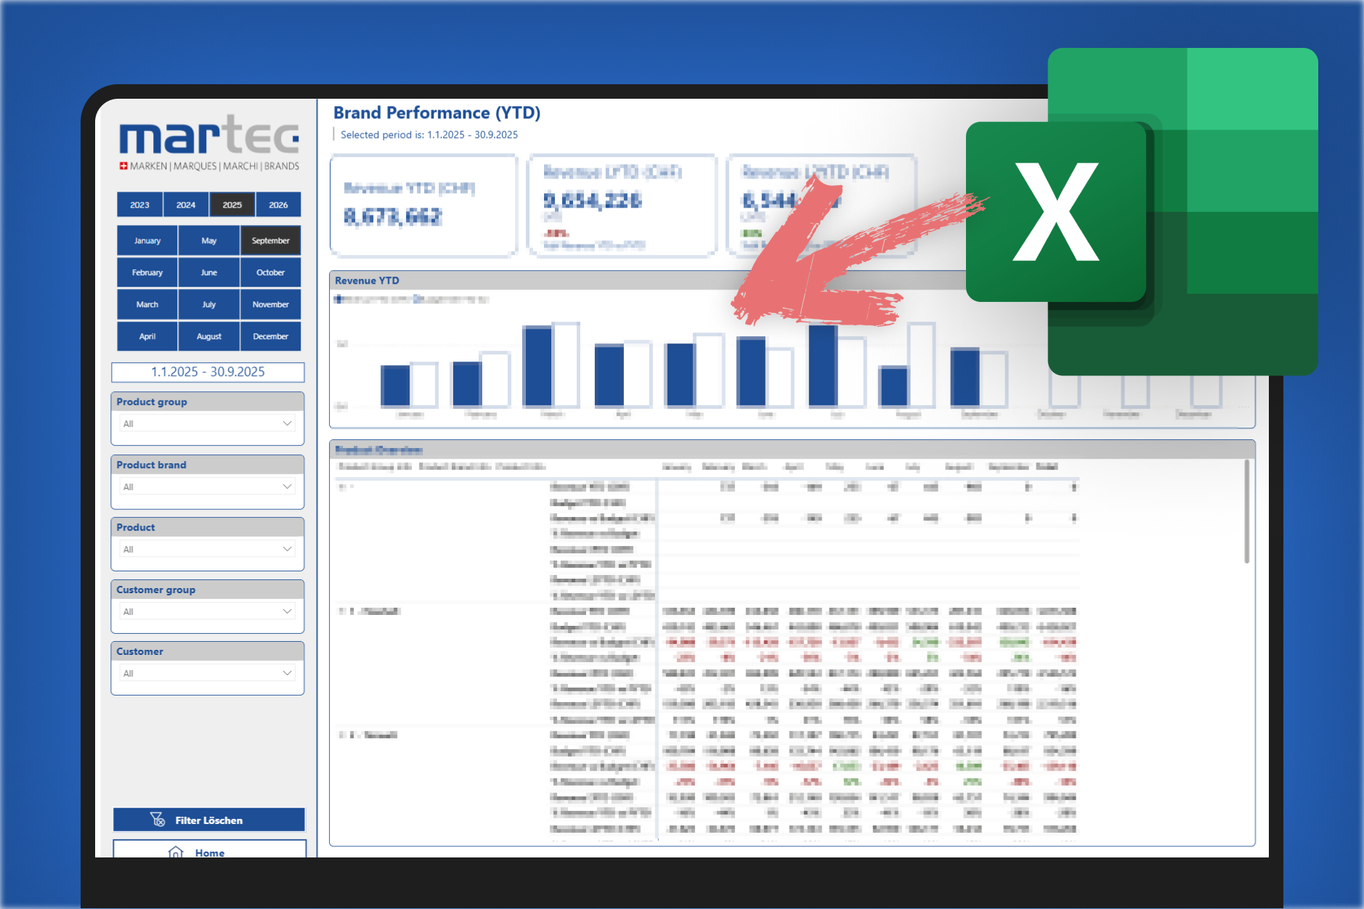Choose November in month slicer
Image resolution: width=1364 pixels, height=909 pixels.
coord(271,304)
